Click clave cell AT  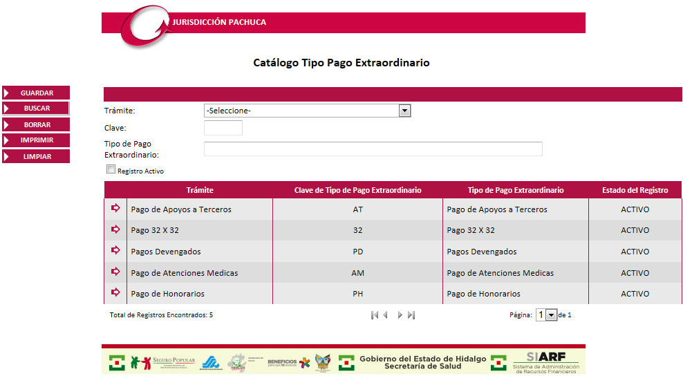[x=357, y=209]
